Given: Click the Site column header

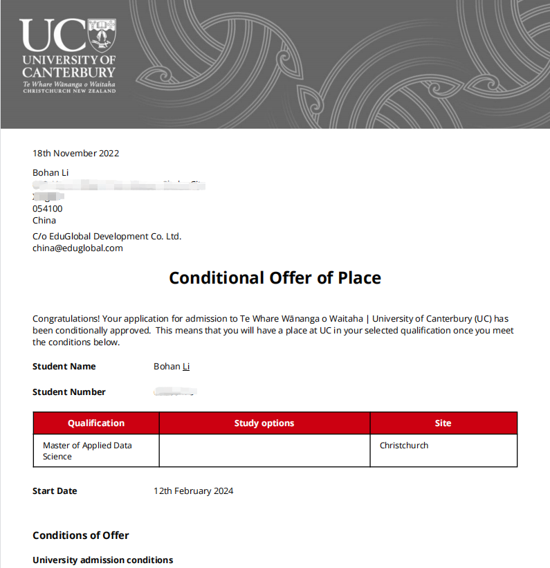Looking at the screenshot, I should pos(443,423).
